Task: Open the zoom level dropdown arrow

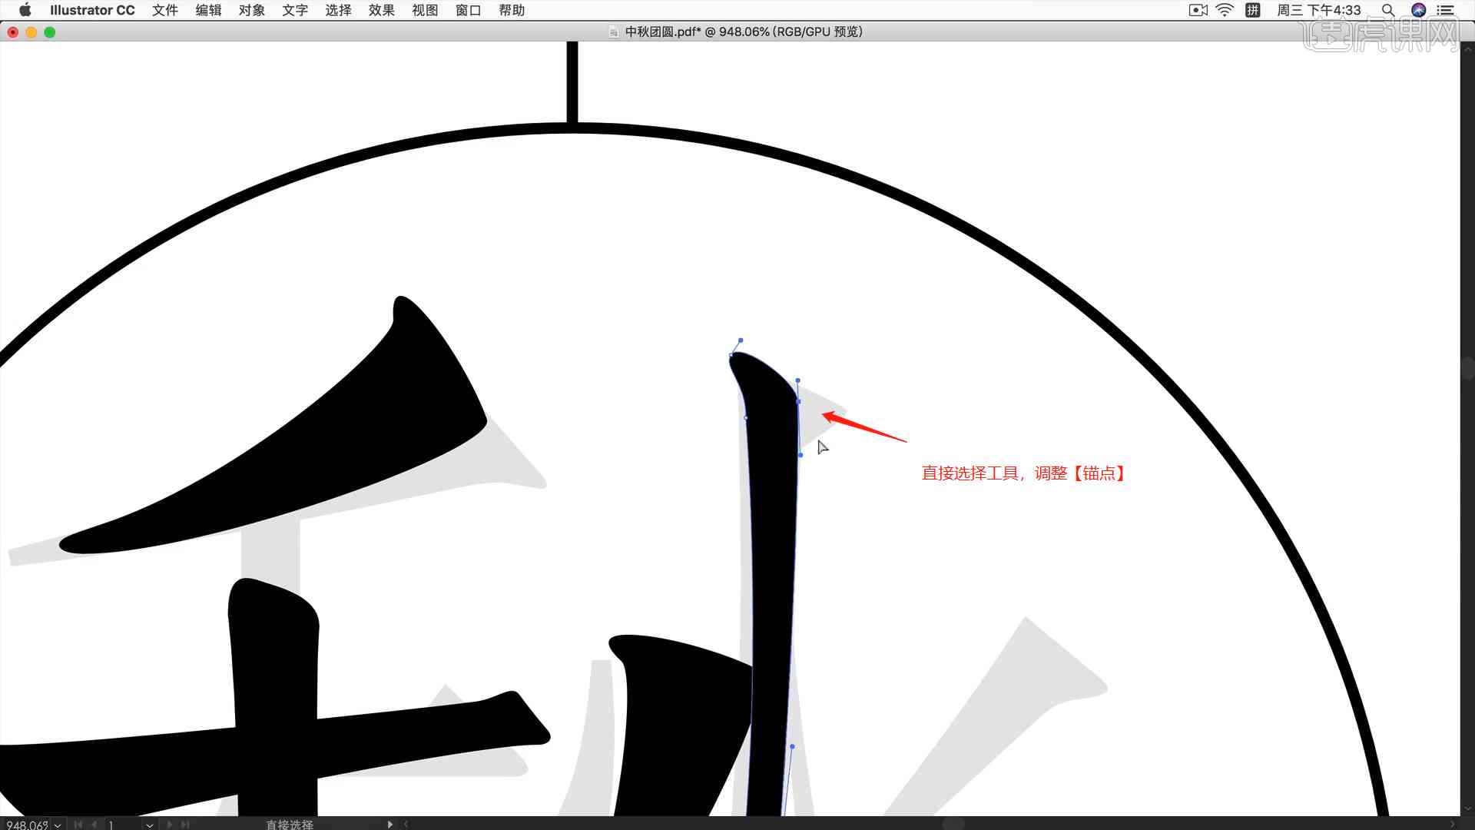Action: pyautogui.click(x=58, y=825)
